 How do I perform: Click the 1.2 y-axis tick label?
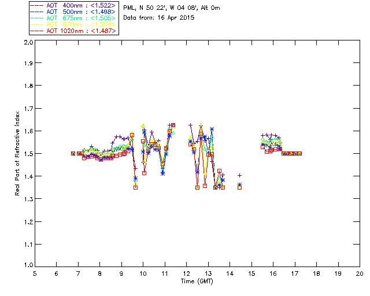pyautogui.click(x=28, y=222)
